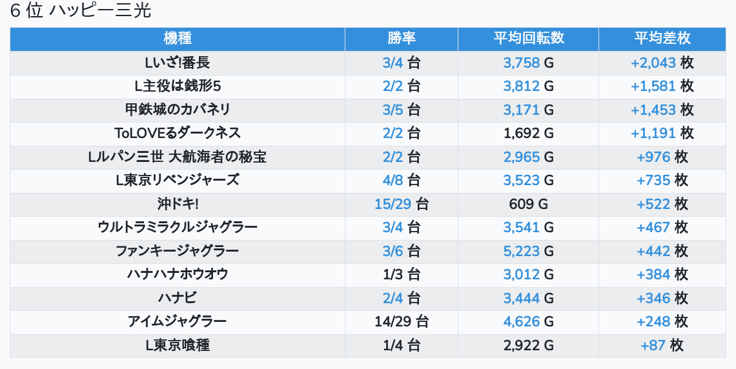736x369 pixels.
Task: Click the 6位 ハッピー三光 heading
Action: [x=81, y=11]
